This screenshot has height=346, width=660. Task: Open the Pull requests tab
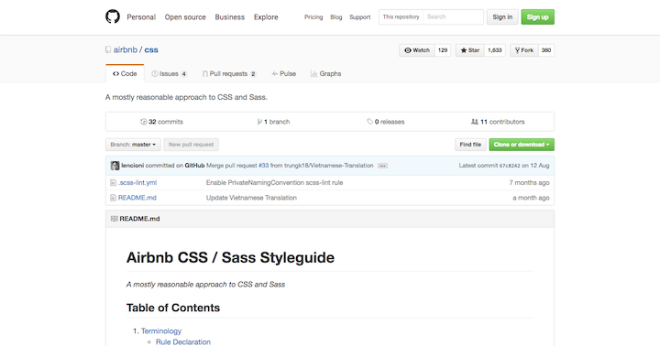click(x=229, y=73)
